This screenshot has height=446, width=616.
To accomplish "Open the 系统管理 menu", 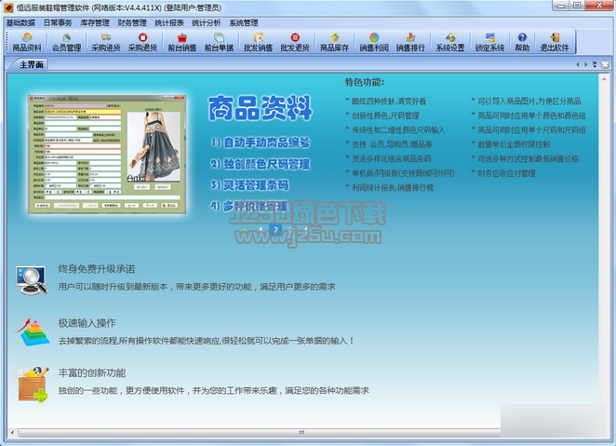I will (244, 22).
